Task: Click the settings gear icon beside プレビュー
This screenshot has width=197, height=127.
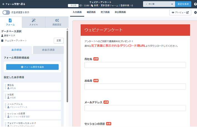Action: pos(195,12)
